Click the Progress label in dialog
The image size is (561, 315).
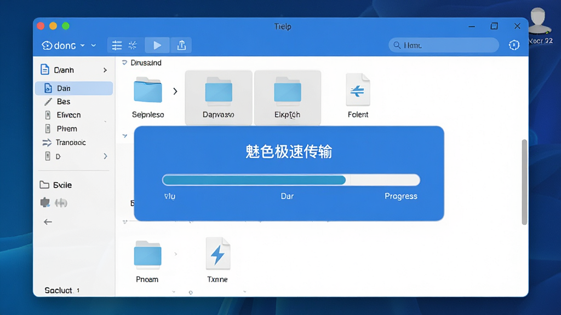[400, 196]
